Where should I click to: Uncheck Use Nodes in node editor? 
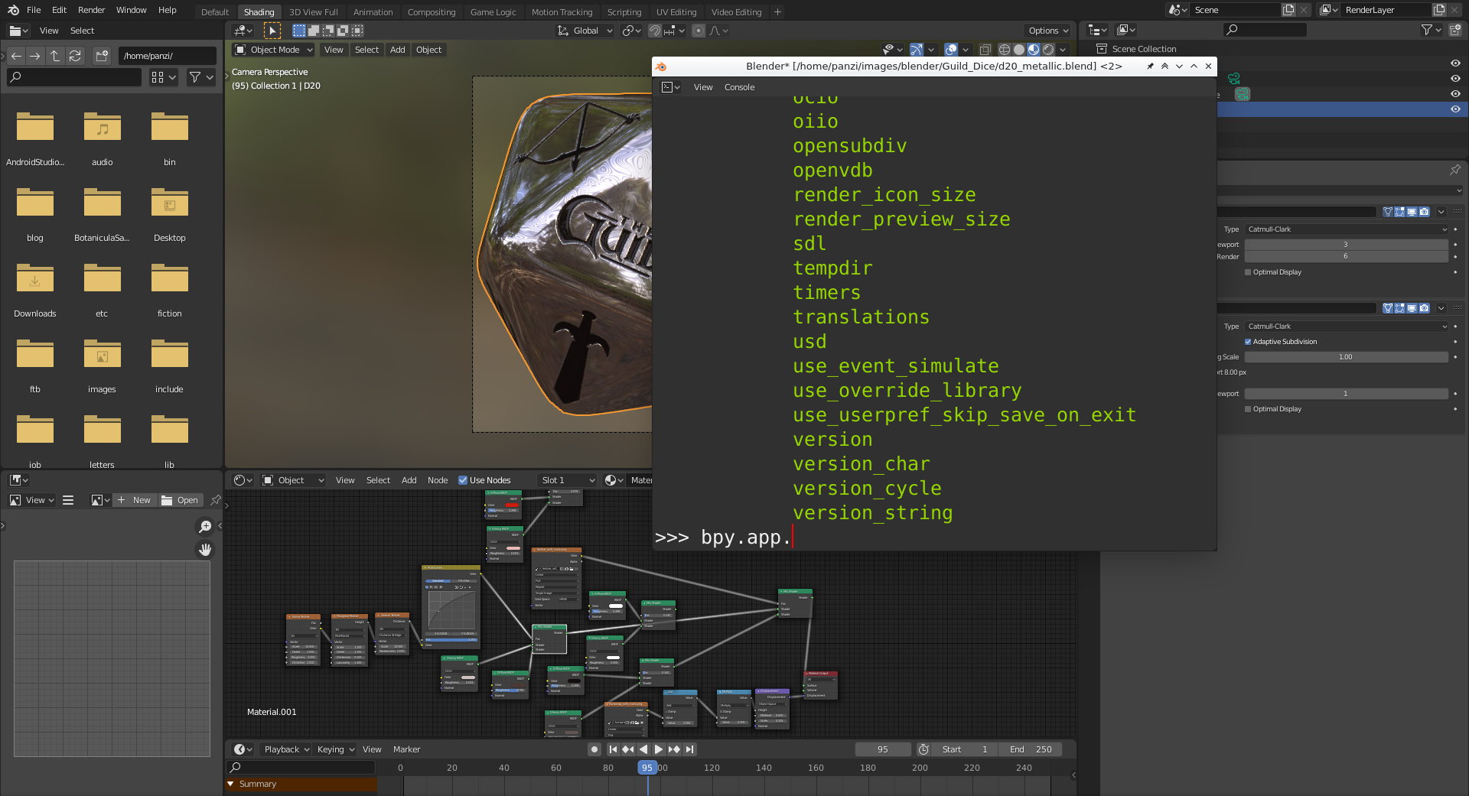[462, 480]
